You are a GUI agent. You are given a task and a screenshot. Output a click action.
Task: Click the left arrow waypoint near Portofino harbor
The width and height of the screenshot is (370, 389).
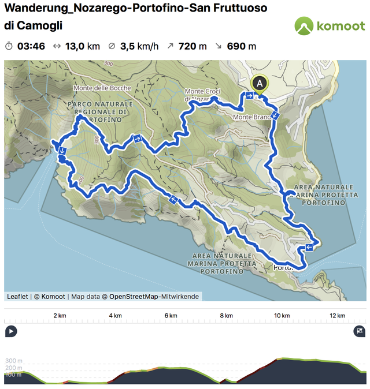click(x=309, y=247)
